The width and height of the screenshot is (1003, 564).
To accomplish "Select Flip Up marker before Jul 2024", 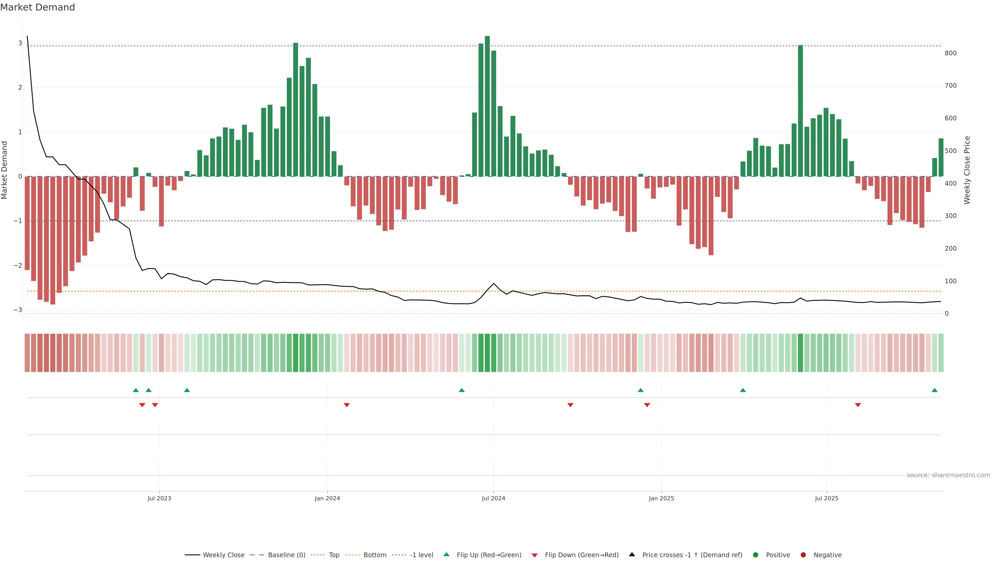I will pyautogui.click(x=462, y=390).
